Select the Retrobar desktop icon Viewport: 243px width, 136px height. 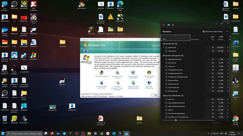click(62, 82)
